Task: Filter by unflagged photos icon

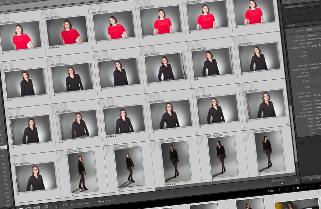Action: [283, 190]
